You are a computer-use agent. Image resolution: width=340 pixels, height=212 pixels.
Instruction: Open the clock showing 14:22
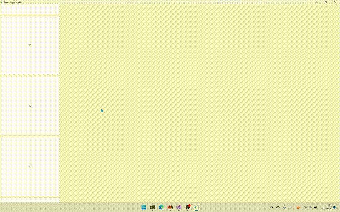point(326,207)
